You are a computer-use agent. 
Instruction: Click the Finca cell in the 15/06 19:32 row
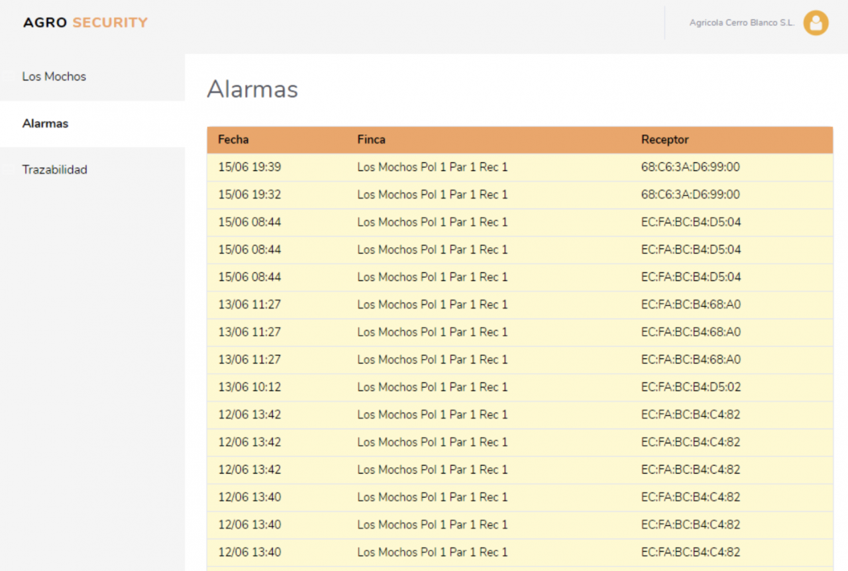point(432,195)
